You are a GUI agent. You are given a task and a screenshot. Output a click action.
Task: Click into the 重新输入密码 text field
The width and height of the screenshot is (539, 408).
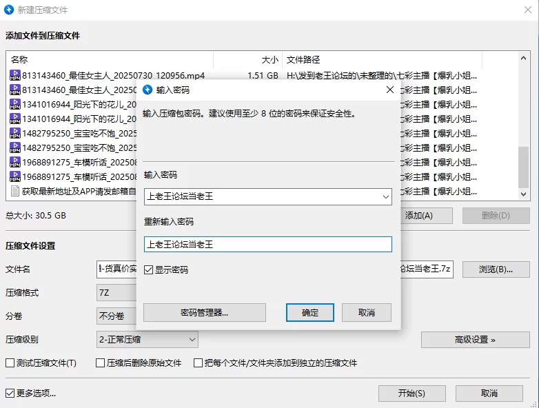(x=268, y=245)
